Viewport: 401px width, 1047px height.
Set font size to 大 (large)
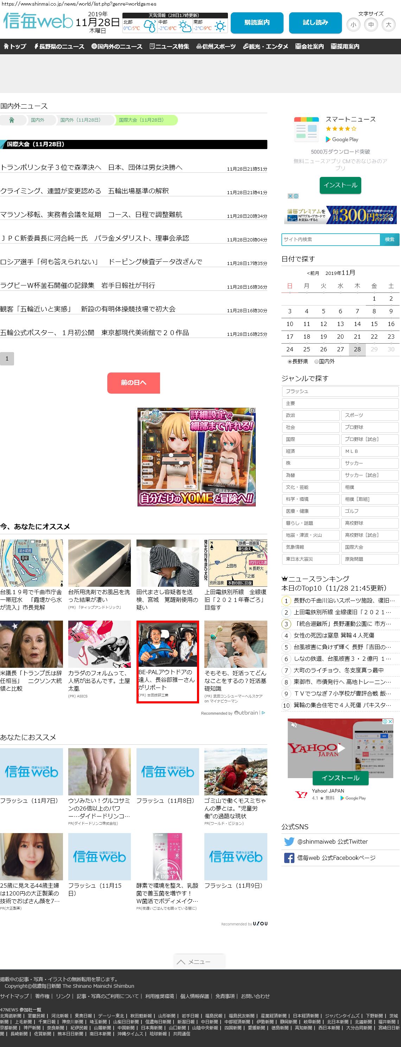pyautogui.click(x=388, y=25)
